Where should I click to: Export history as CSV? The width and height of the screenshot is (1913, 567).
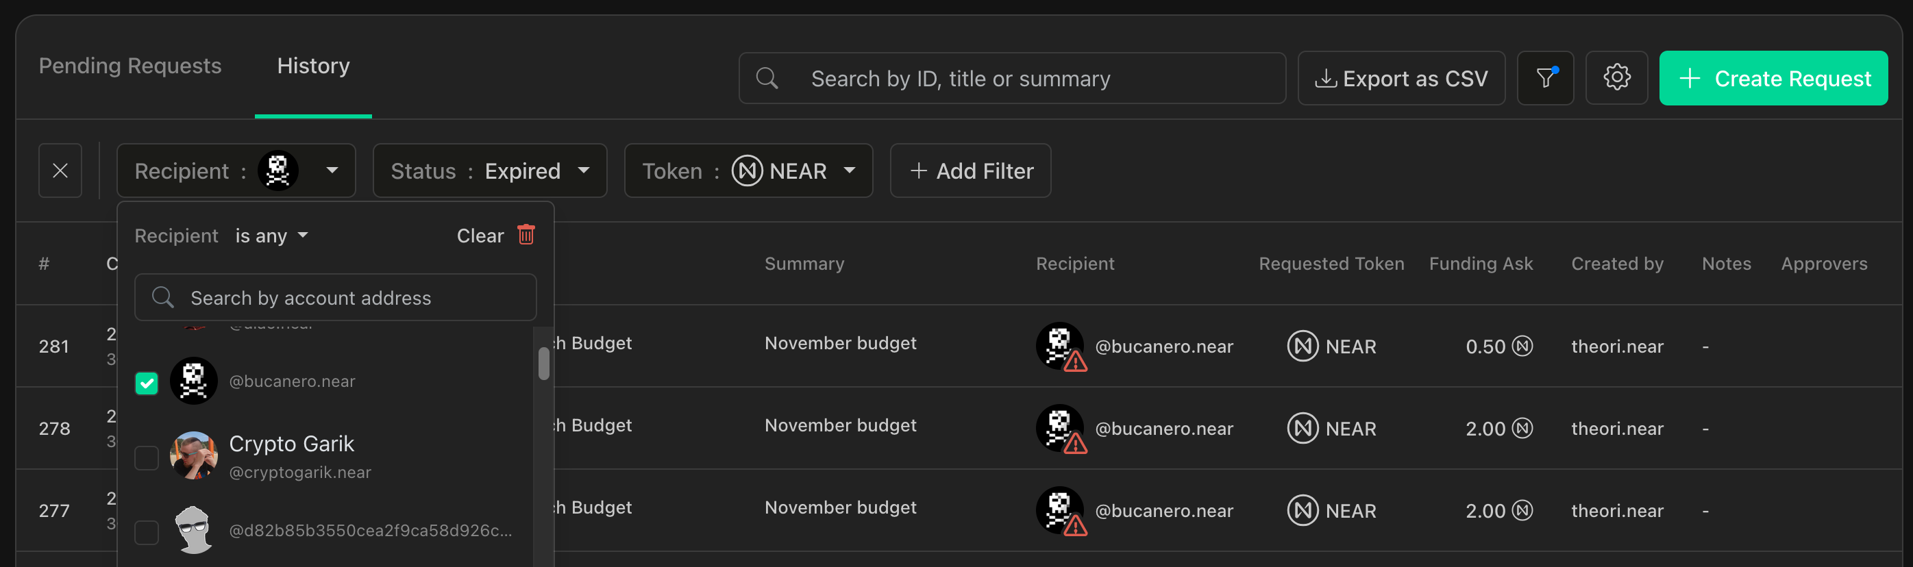click(x=1400, y=78)
